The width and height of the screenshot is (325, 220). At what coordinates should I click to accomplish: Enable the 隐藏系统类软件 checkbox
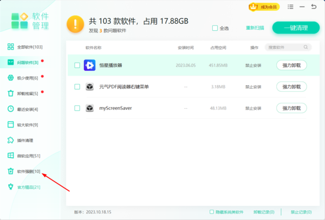coord(211,212)
